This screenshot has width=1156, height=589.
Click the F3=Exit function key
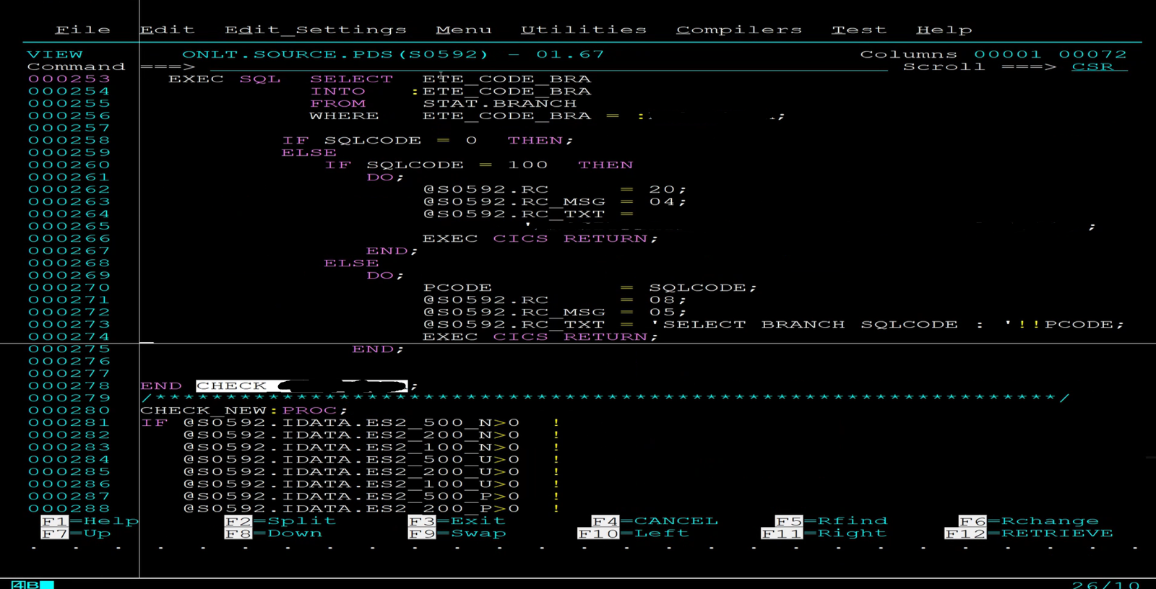click(x=457, y=520)
